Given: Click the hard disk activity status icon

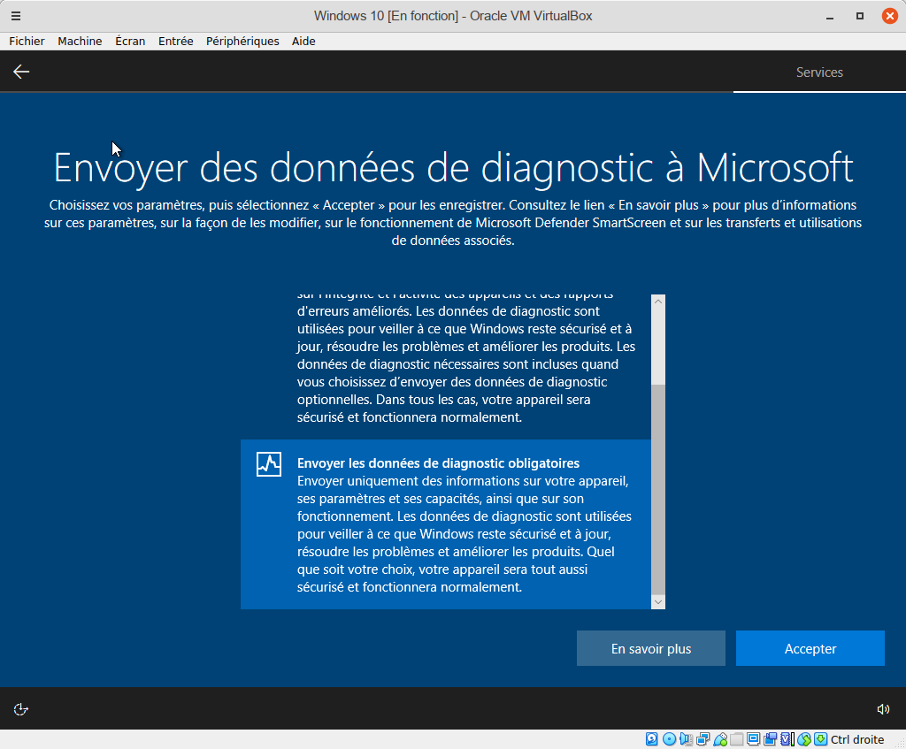Looking at the screenshot, I should (x=652, y=739).
